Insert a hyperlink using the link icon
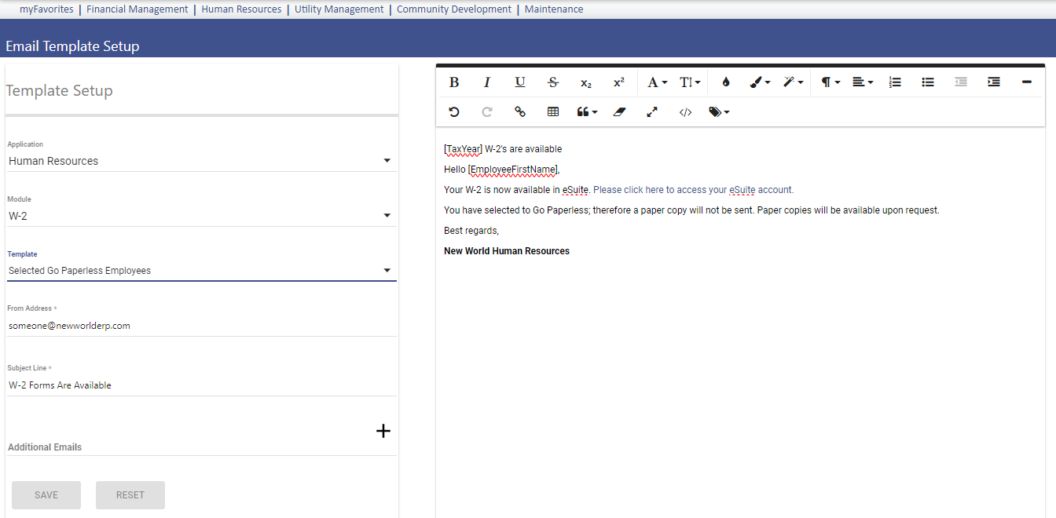Screen dimensions: 1056x518 pyautogui.click(x=519, y=111)
